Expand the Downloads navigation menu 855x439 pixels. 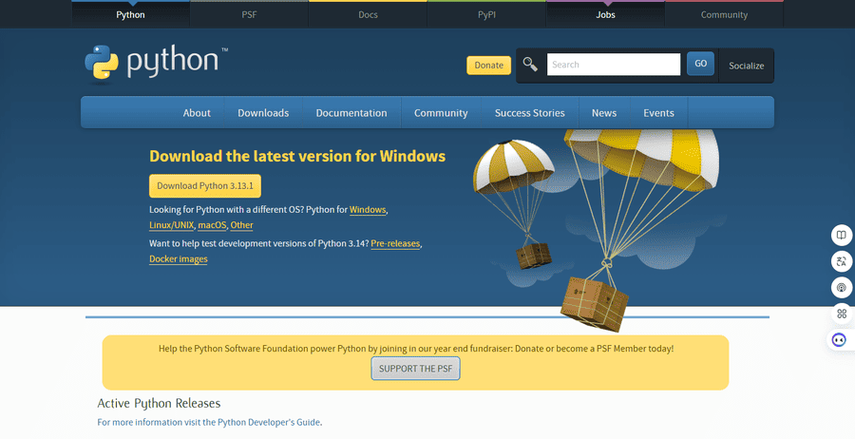pyautogui.click(x=263, y=112)
